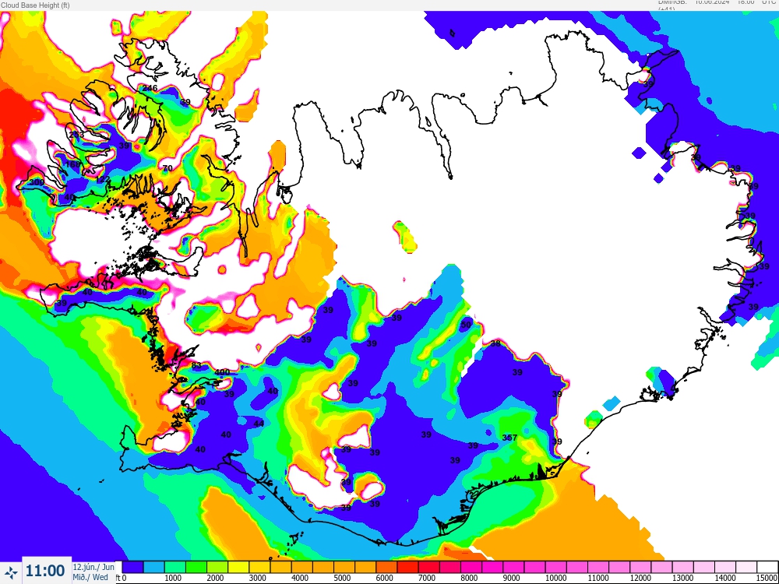
Task: Click the pinwheel icon beside the time
Action: click(x=11, y=572)
